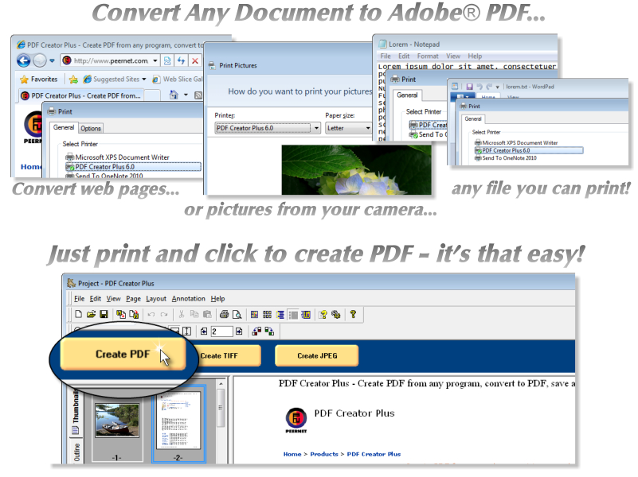Click the Open folder icon in PDF Creator toolbar
This screenshot has height=477, width=638.
pyautogui.click(x=91, y=314)
